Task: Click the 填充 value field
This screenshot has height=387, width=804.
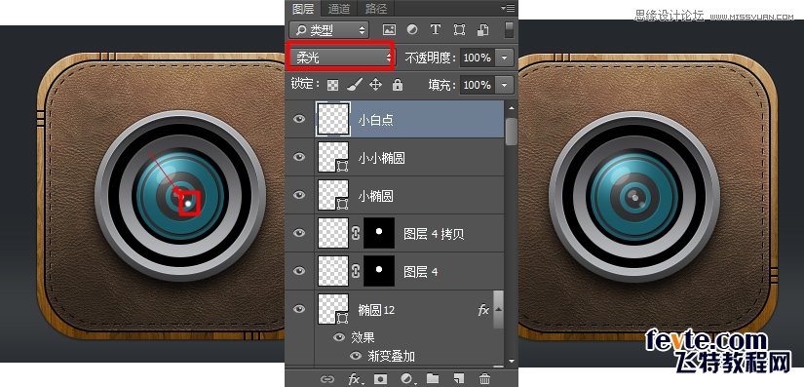Action: tap(478, 85)
